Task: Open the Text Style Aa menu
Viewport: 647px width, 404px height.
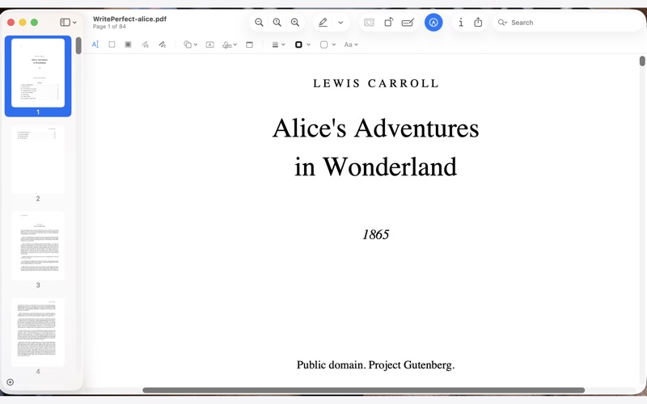Action: point(351,44)
